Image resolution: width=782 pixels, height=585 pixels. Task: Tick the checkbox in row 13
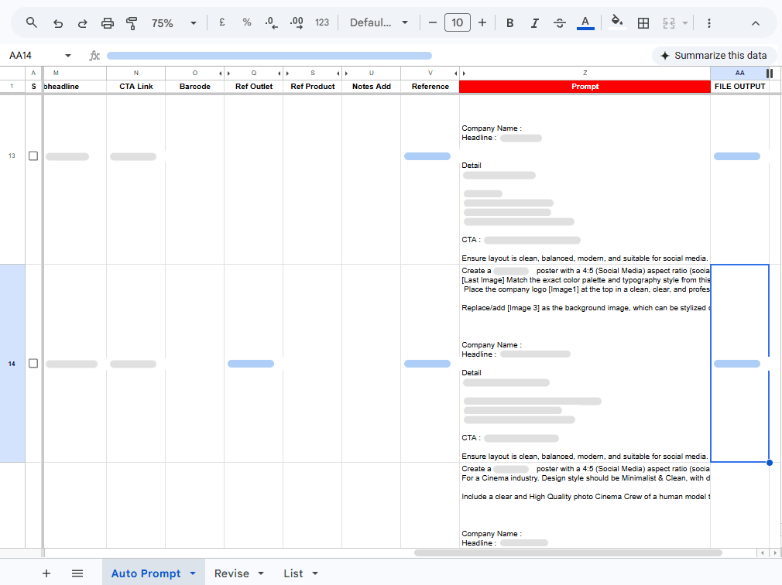(33, 156)
